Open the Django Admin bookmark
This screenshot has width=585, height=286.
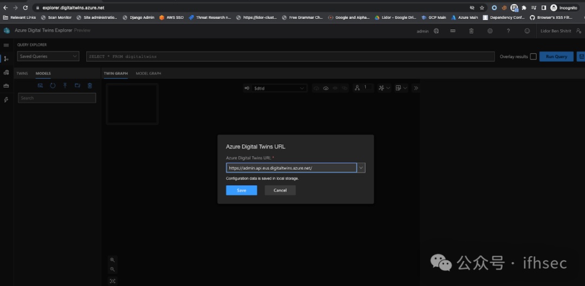point(139,17)
